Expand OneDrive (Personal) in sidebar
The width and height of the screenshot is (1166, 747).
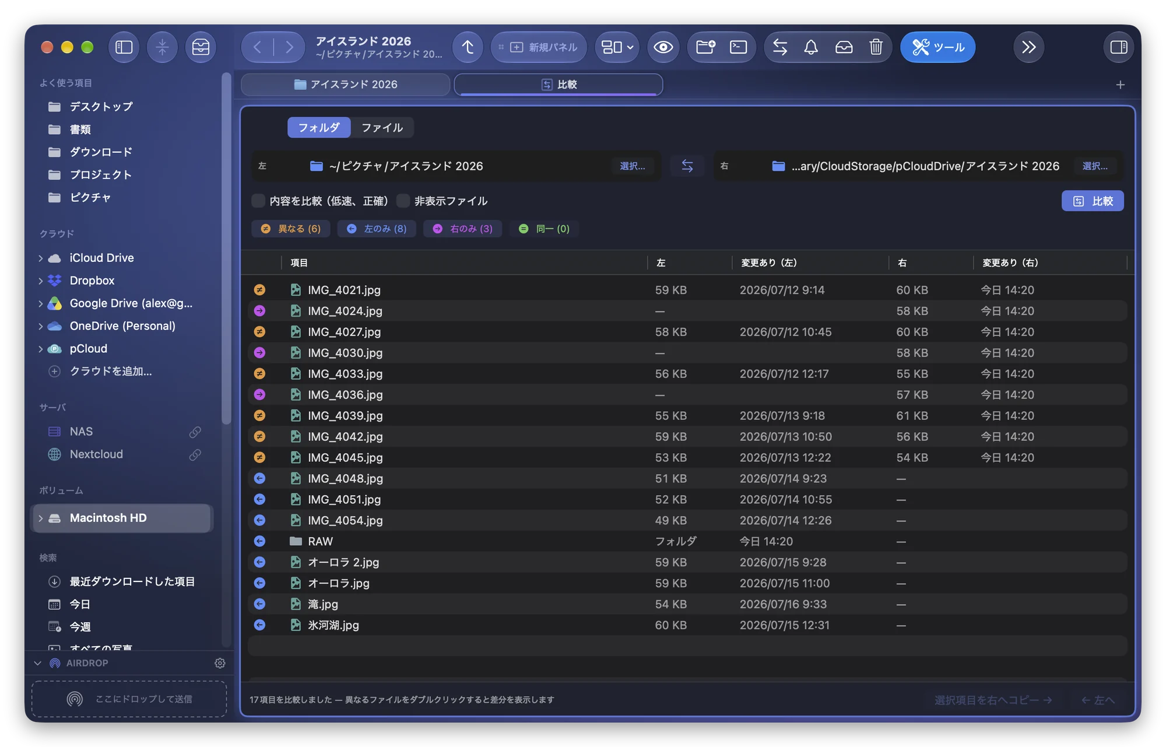[41, 326]
